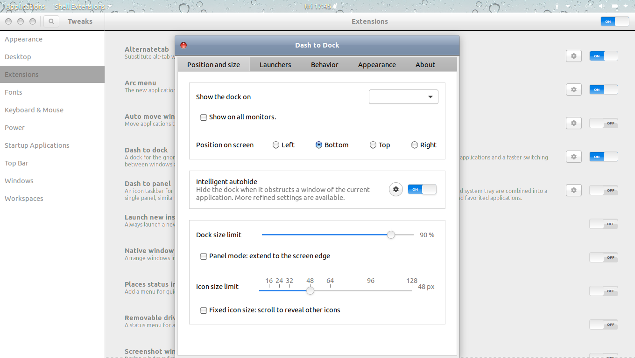Viewport: 635px width, 358px height.
Task: Open the accessibility menu in the top bar
Action: (x=557, y=7)
